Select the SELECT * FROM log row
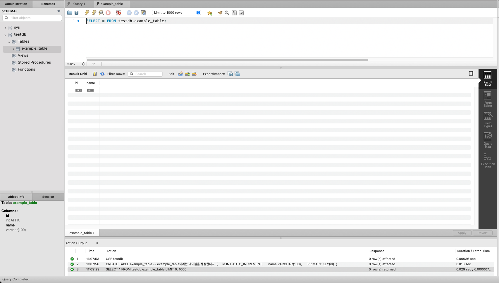The height and width of the screenshot is (283, 499). [281, 269]
